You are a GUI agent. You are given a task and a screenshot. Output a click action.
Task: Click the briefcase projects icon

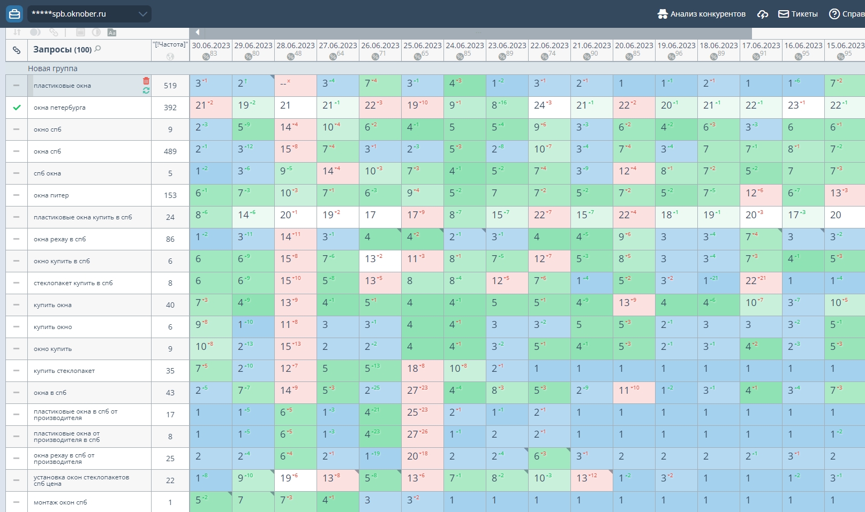tap(14, 14)
